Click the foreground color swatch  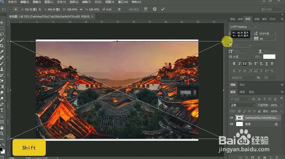[1, 149]
